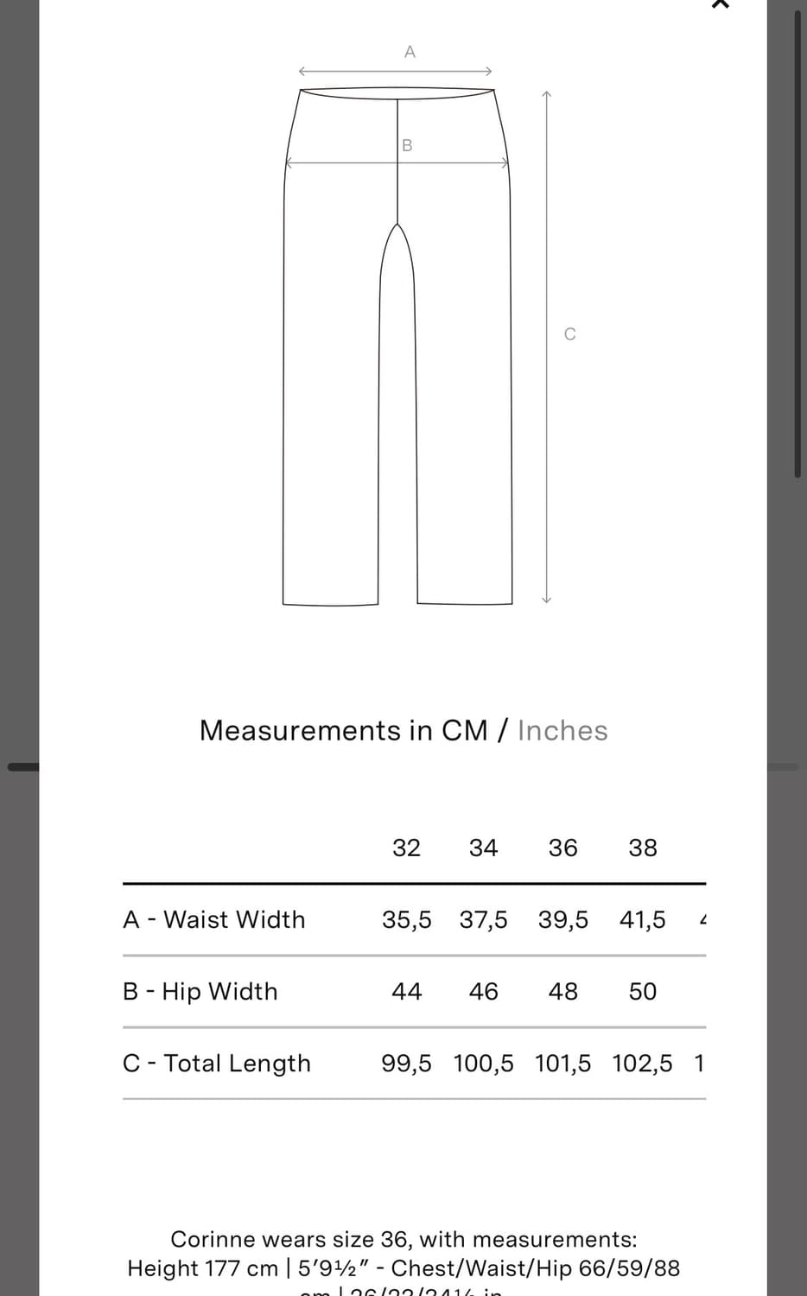The width and height of the screenshot is (807, 1296).
Task: Click the size 38 column header
Action: point(642,848)
